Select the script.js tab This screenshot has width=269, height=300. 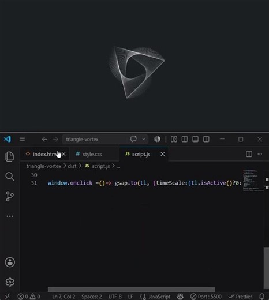pyautogui.click(x=144, y=154)
